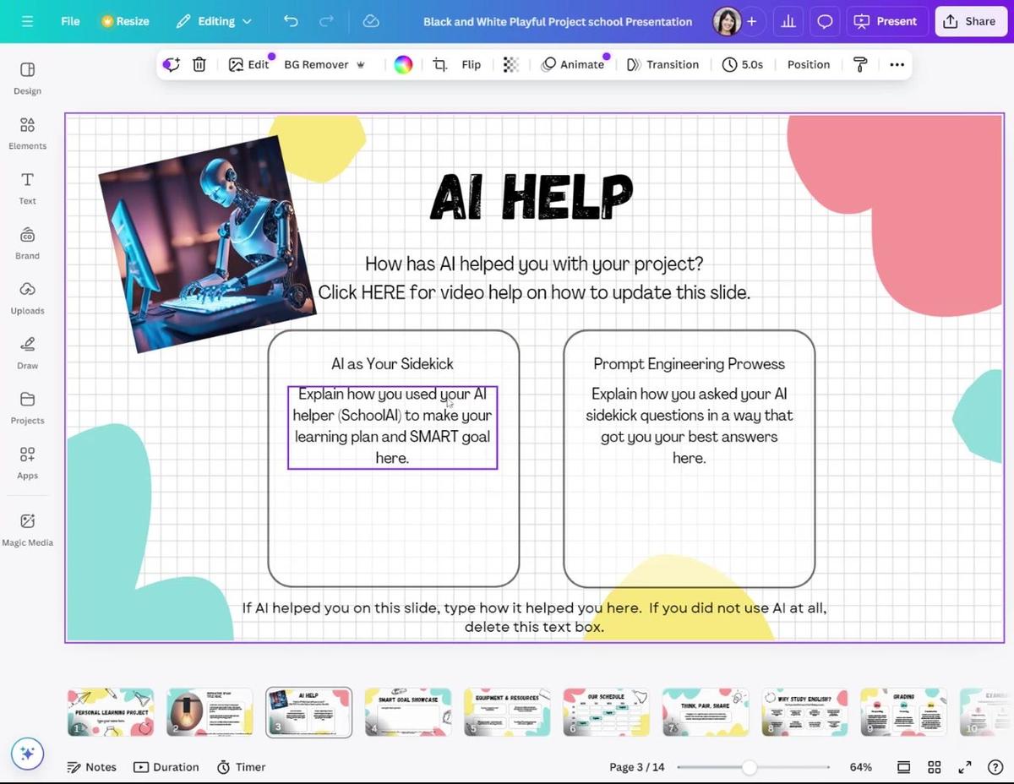The image size is (1014, 784).
Task: Open the Text tab in sidebar
Action: point(27,188)
